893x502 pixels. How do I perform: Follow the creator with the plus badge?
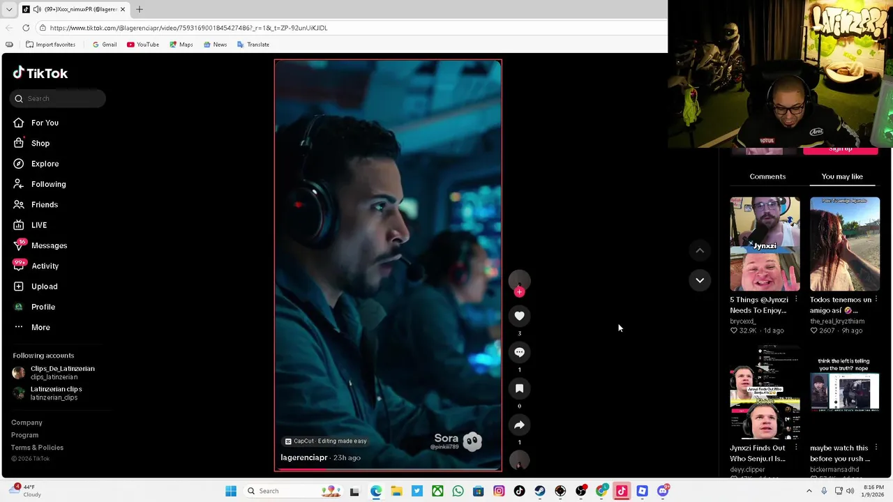(519, 292)
